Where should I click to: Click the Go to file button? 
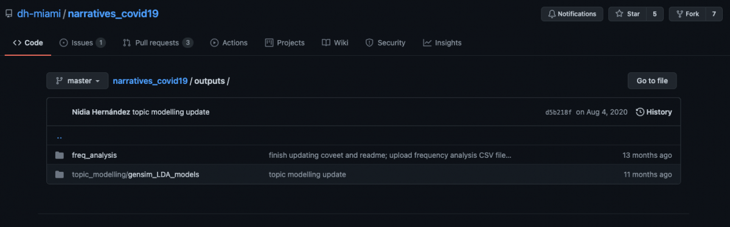[652, 81]
